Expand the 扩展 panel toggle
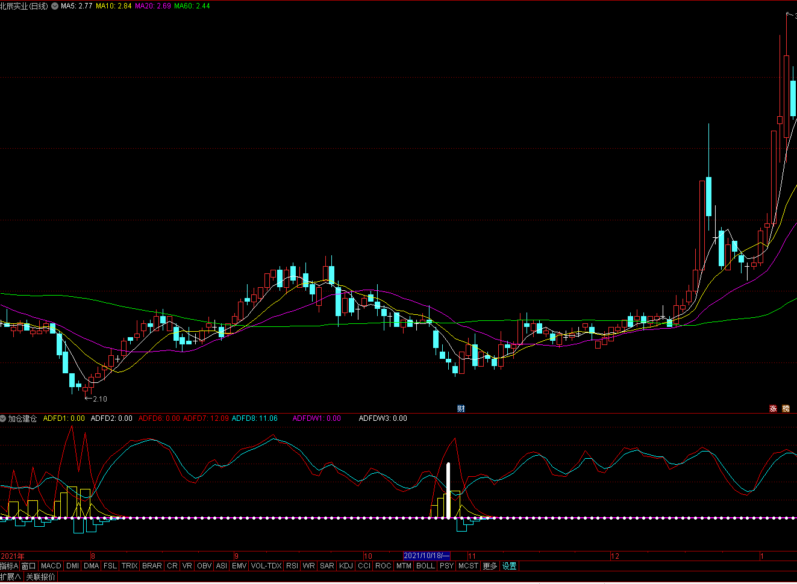The image size is (797, 584). (x=11, y=577)
